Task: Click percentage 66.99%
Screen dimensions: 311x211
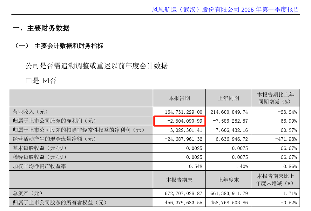Action: (x=289, y=121)
